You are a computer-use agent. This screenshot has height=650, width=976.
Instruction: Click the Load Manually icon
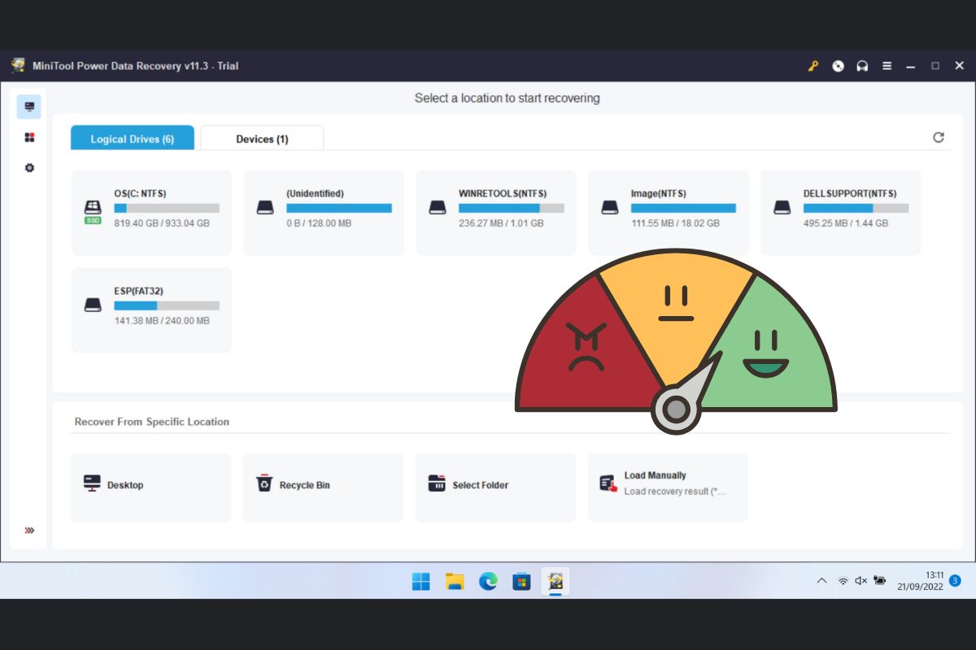click(x=609, y=483)
